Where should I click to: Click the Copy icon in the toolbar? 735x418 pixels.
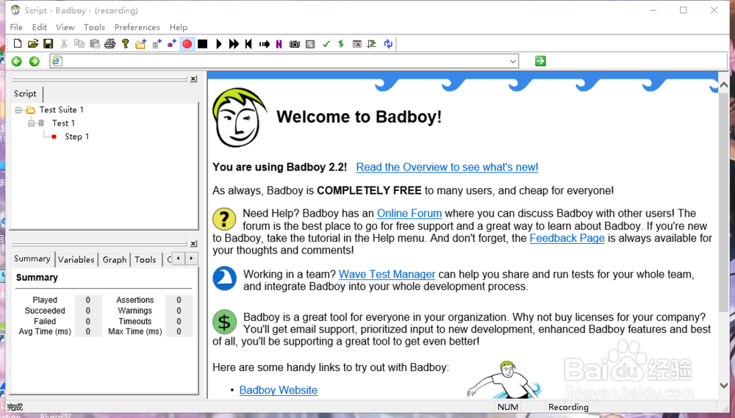point(79,43)
